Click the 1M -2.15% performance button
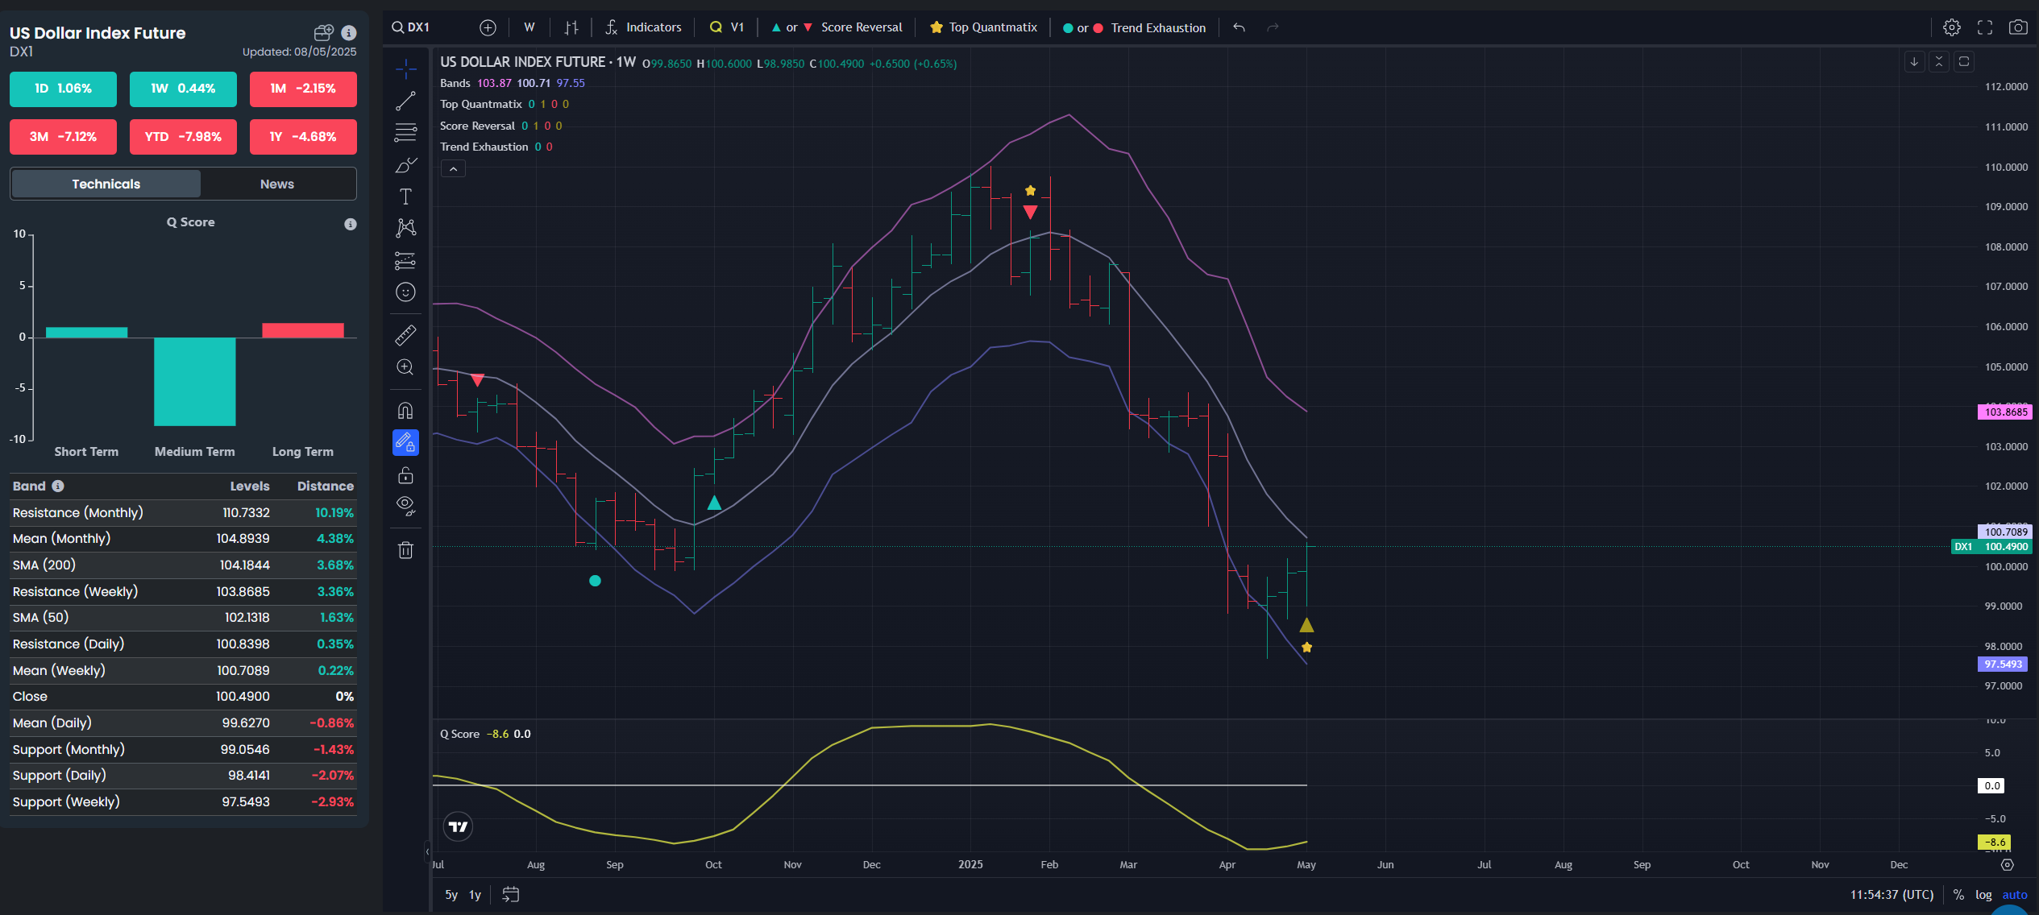 (303, 89)
